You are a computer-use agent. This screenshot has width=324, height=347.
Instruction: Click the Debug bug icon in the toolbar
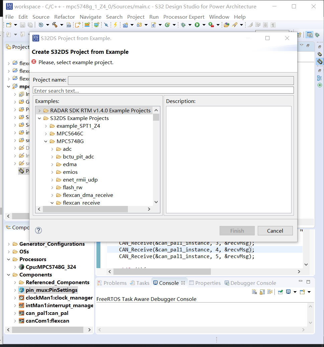coord(183,25)
